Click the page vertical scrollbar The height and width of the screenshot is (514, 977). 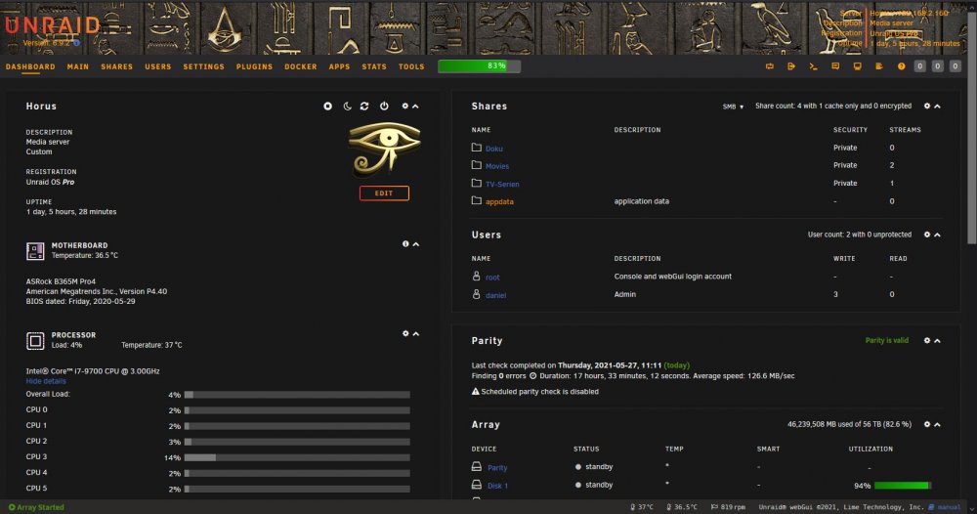coord(972,128)
